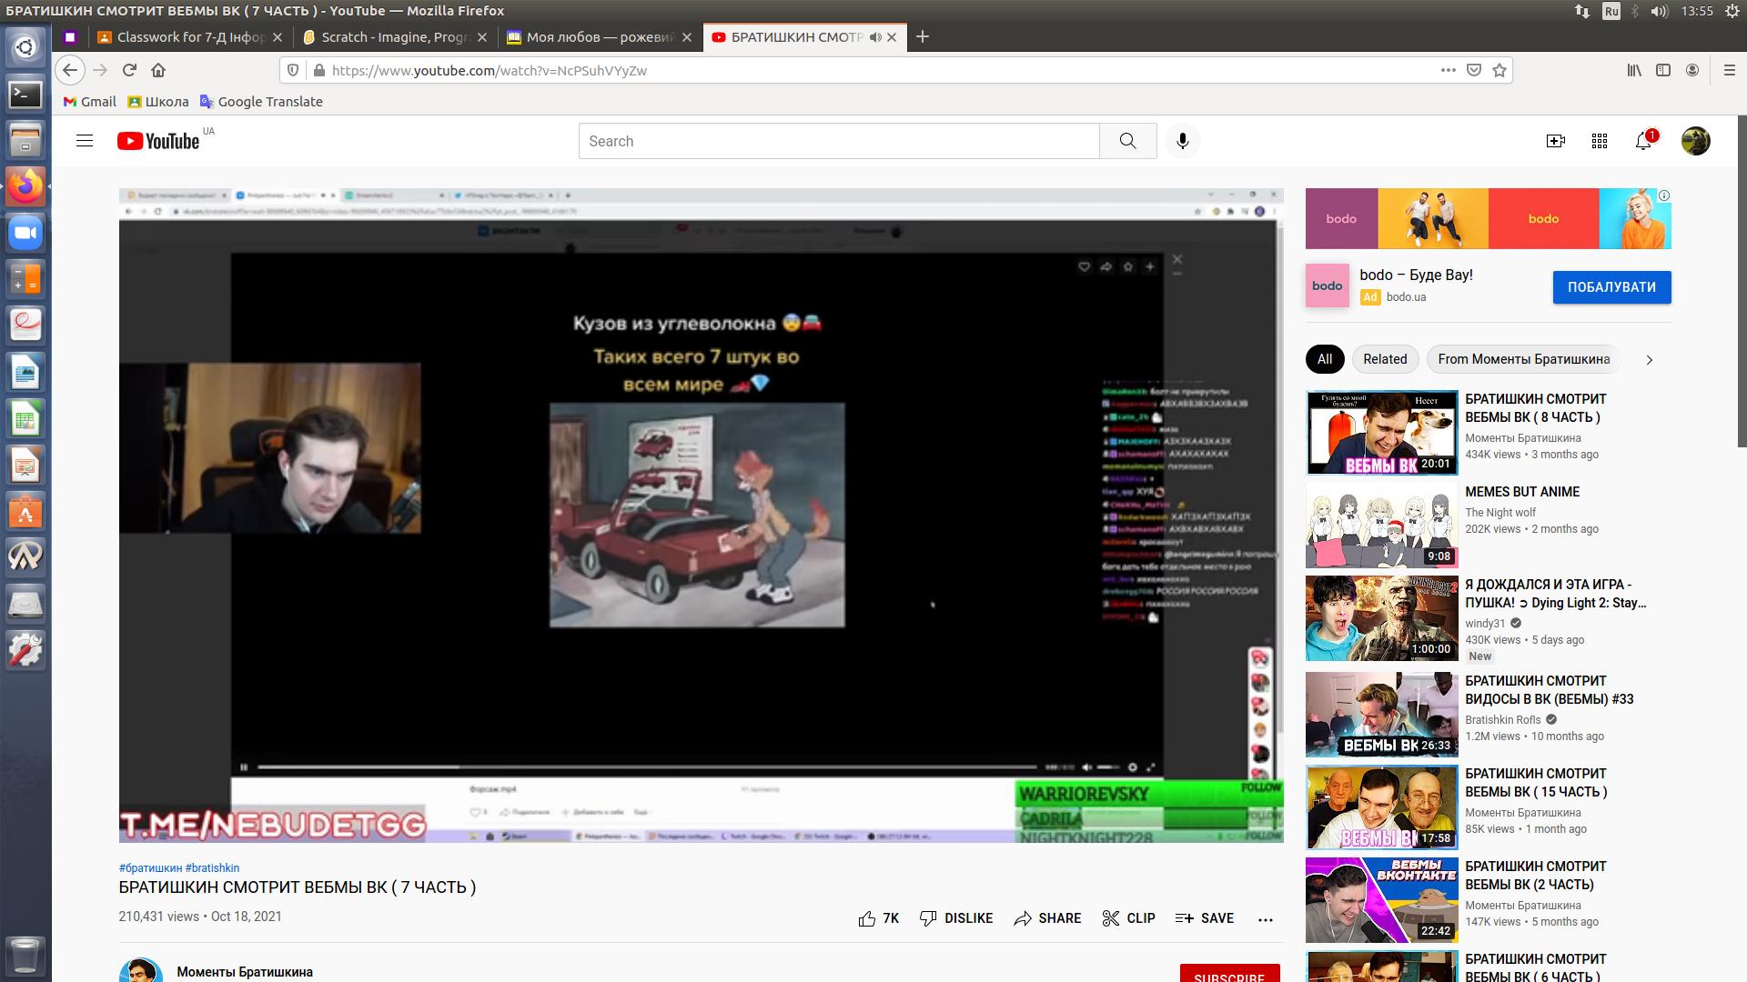This screenshot has height=982, width=1747.
Task: Dislike the video
Action: pyautogui.click(x=956, y=918)
